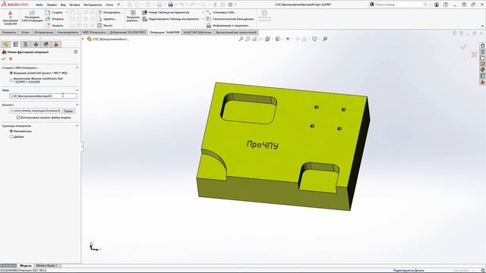This screenshot has width=486, height=273.
Task: Select the Internal SolidWorks Part radio option
Action: 11,80
